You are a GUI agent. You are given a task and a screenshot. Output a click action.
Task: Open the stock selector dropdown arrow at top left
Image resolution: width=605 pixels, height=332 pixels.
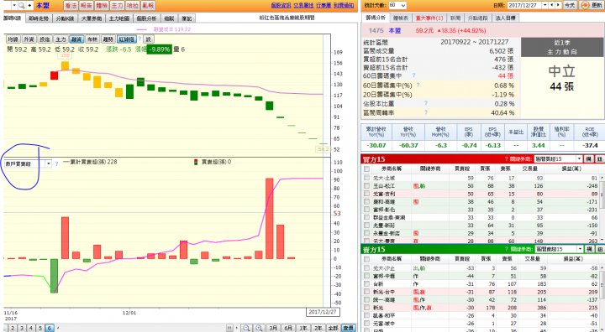coord(14,5)
